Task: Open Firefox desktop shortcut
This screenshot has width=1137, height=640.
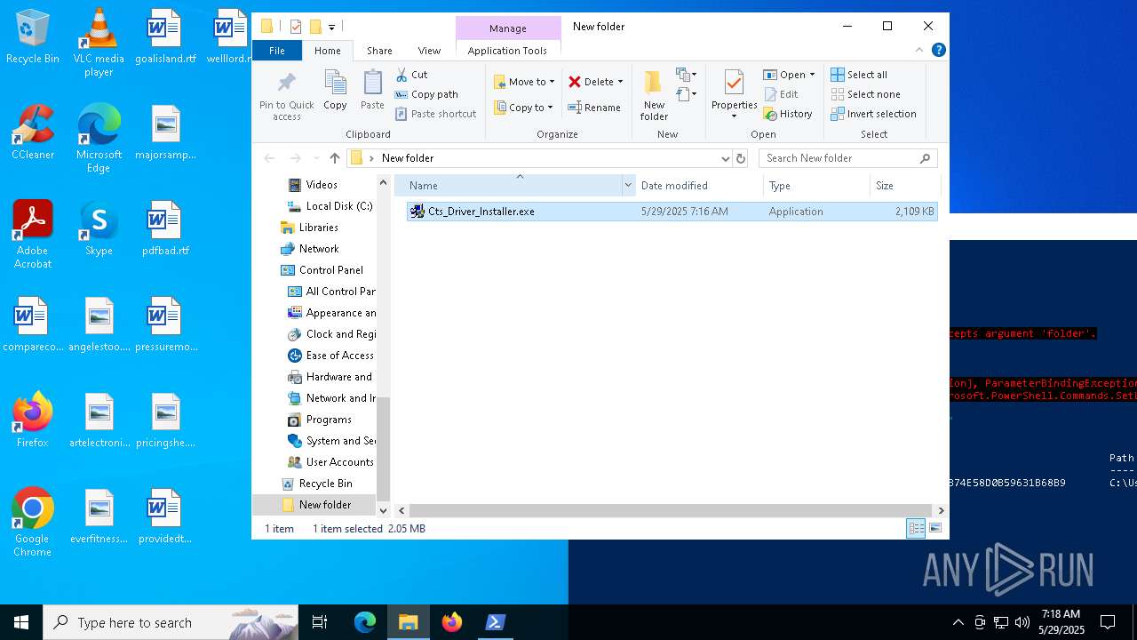Action: pyautogui.click(x=33, y=420)
